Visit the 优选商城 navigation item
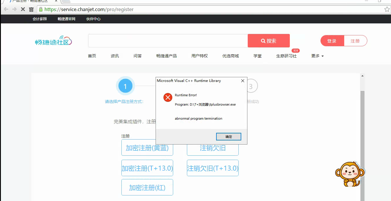This screenshot has width=391, height=201. tap(230, 56)
